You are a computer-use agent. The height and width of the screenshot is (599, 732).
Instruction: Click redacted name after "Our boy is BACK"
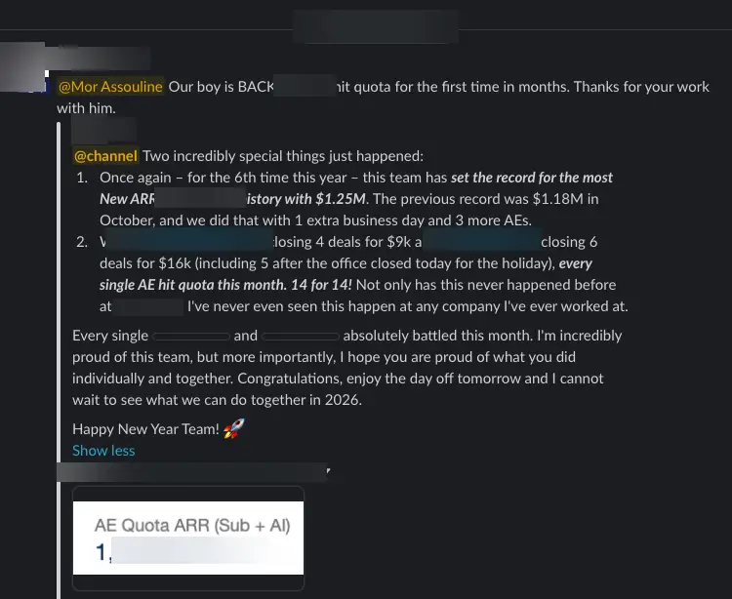[305, 86]
